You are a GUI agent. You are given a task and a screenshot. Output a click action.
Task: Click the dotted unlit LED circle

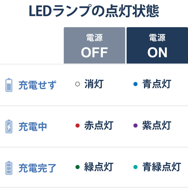(77, 84)
